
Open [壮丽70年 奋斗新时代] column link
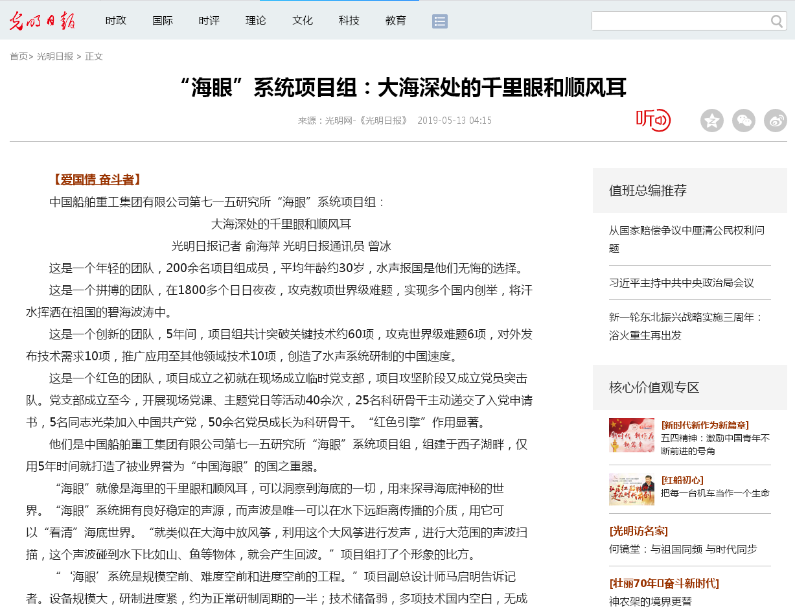point(664,583)
